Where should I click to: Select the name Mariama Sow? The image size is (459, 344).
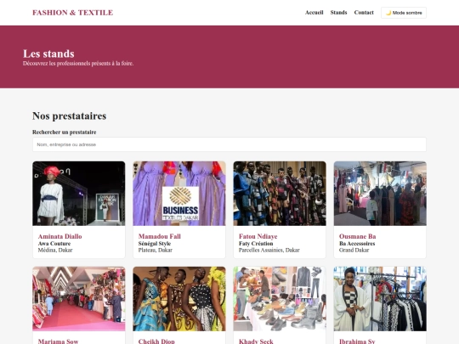coord(58,341)
